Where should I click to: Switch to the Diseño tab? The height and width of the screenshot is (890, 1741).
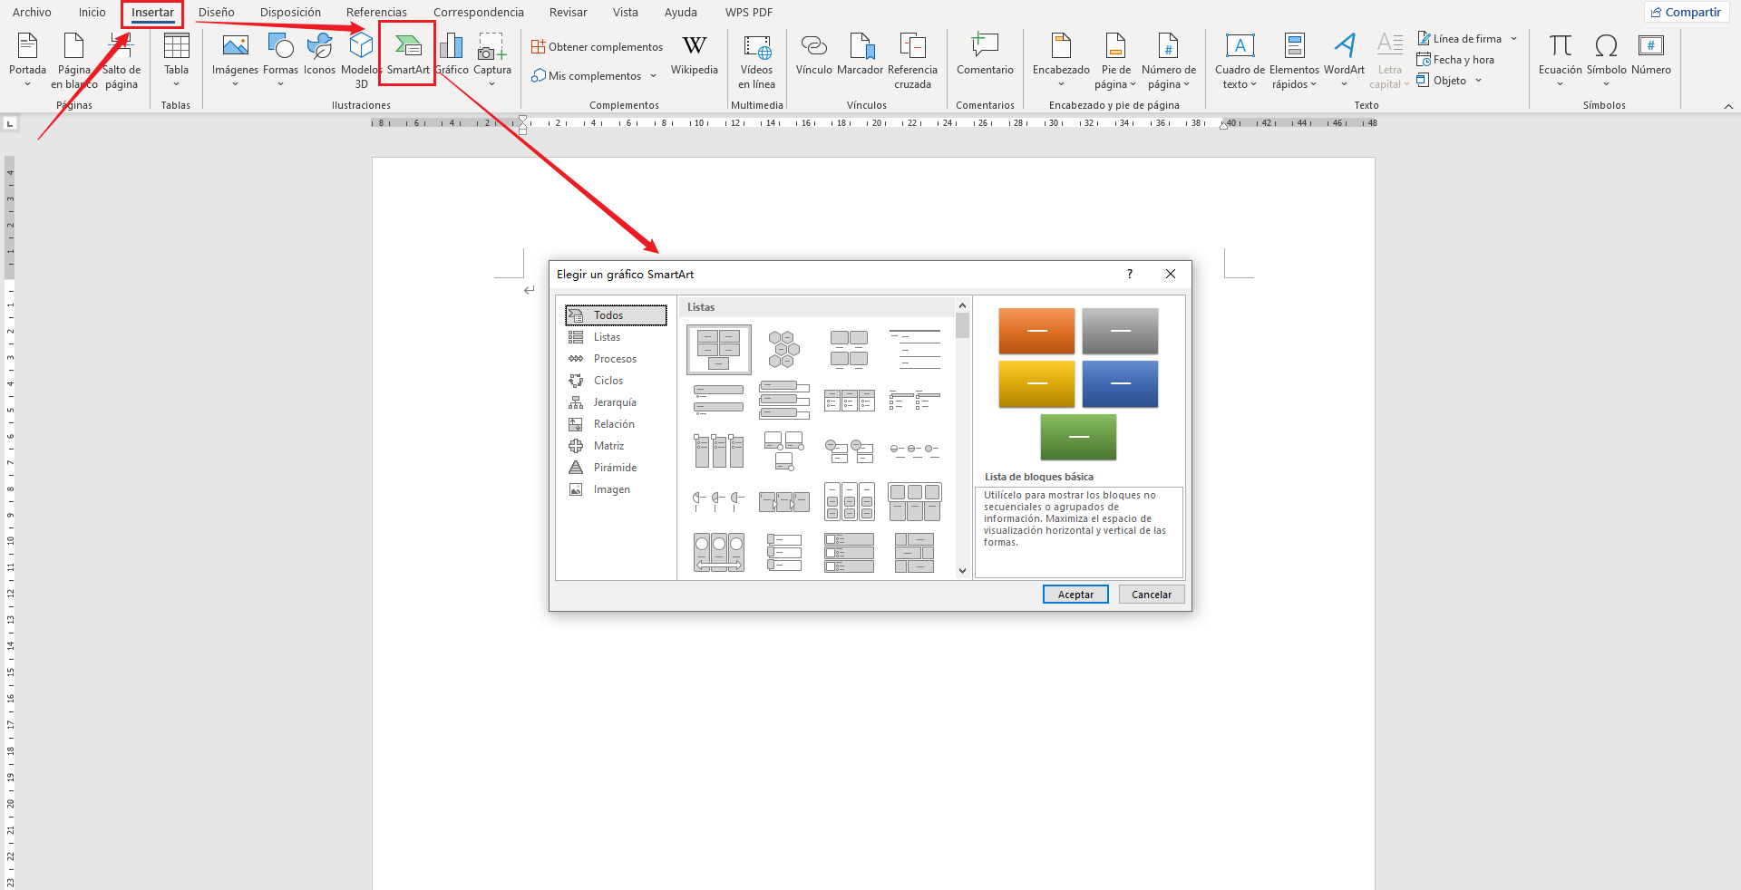[217, 13]
